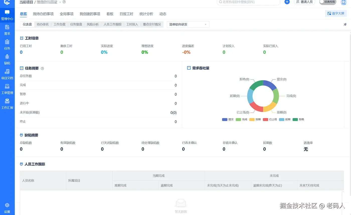Open 项目文档 in the sidebar
Viewport: 351px width, 215px height.
coord(7,74)
